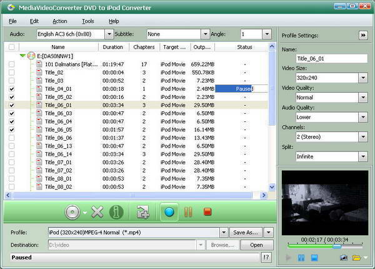Image resolution: width=375 pixels, height=269 pixels.
Task: Open the green info icon
Action: [x=116, y=212]
